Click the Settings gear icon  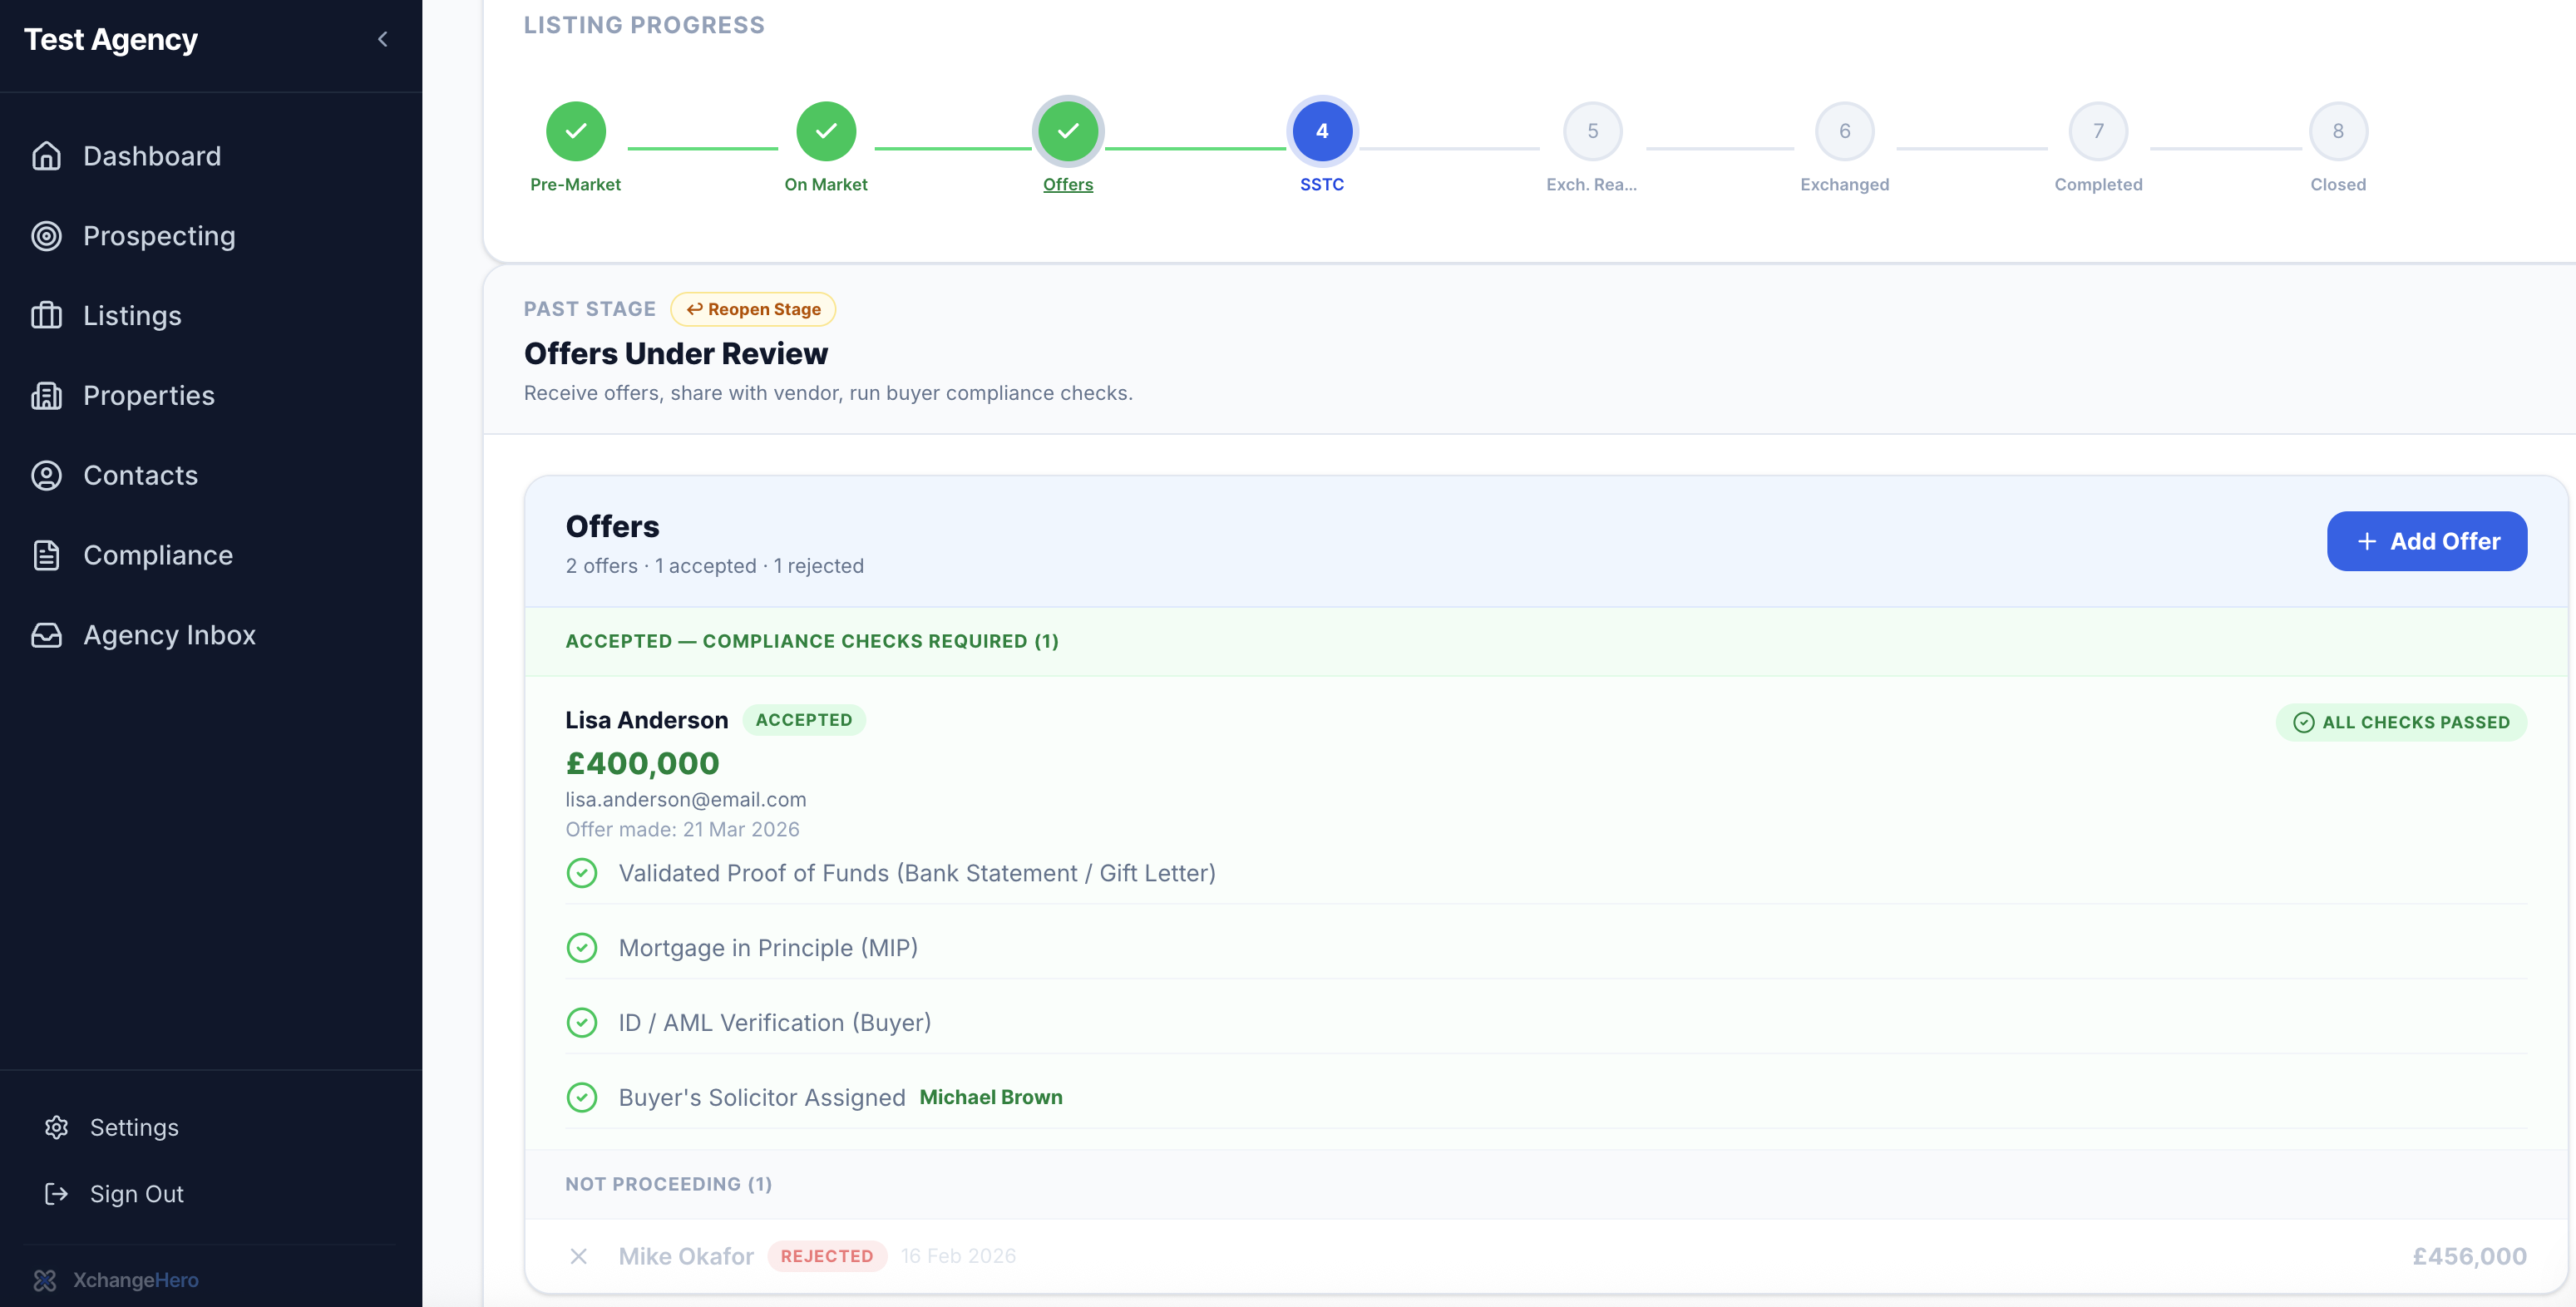[56, 1127]
